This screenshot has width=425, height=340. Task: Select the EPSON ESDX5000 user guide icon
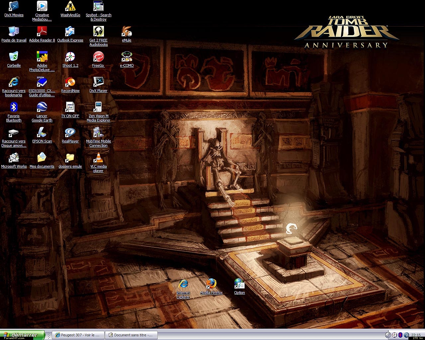(x=42, y=87)
